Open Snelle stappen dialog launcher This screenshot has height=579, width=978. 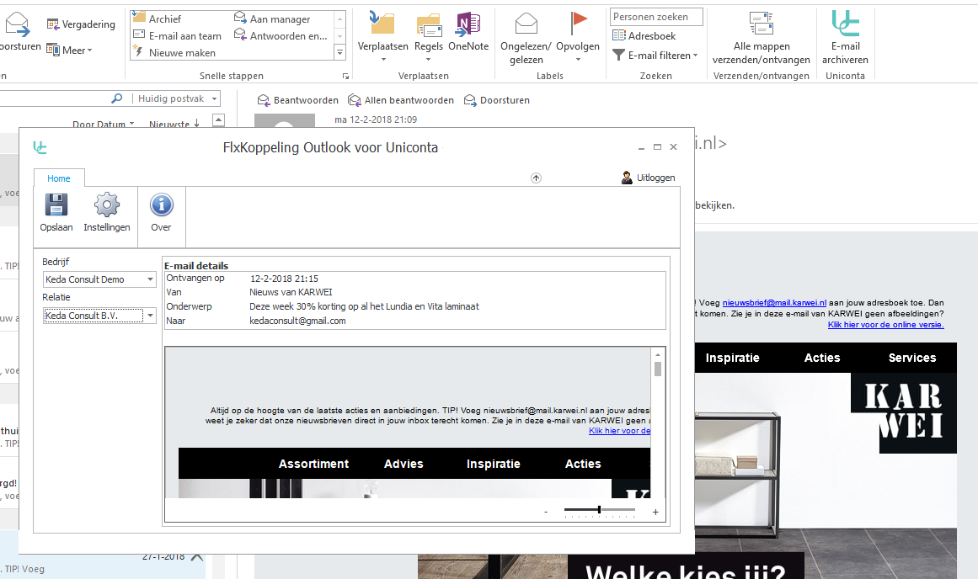(x=345, y=76)
